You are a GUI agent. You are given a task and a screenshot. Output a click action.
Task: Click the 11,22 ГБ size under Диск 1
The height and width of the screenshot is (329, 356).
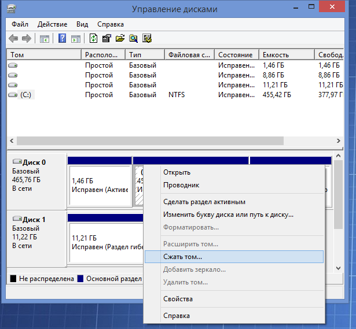coord(24,237)
